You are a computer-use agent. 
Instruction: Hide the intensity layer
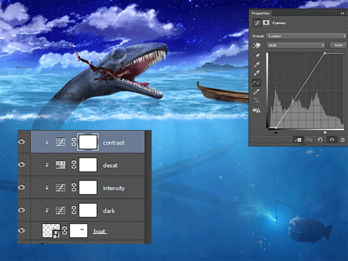(21, 187)
